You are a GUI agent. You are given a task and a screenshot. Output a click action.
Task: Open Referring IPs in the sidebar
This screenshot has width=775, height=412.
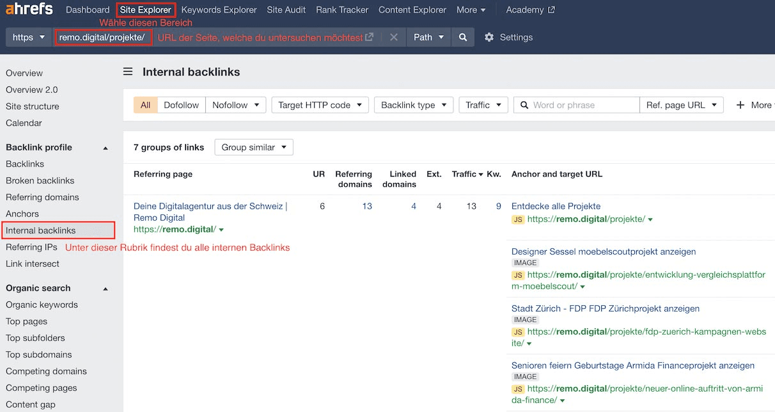coord(31,247)
